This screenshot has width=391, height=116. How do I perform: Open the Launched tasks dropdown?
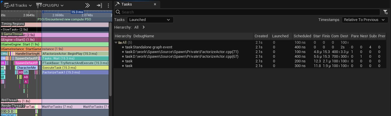pos(150,20)
